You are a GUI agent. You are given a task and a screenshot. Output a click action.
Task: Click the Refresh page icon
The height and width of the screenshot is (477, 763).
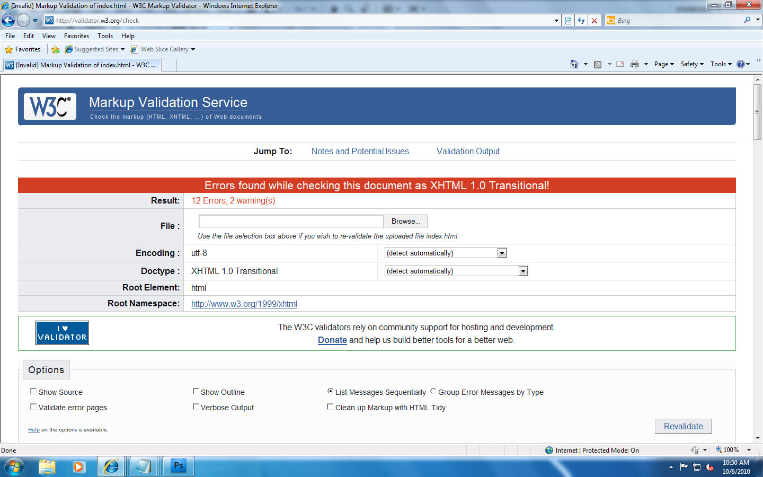581,21
